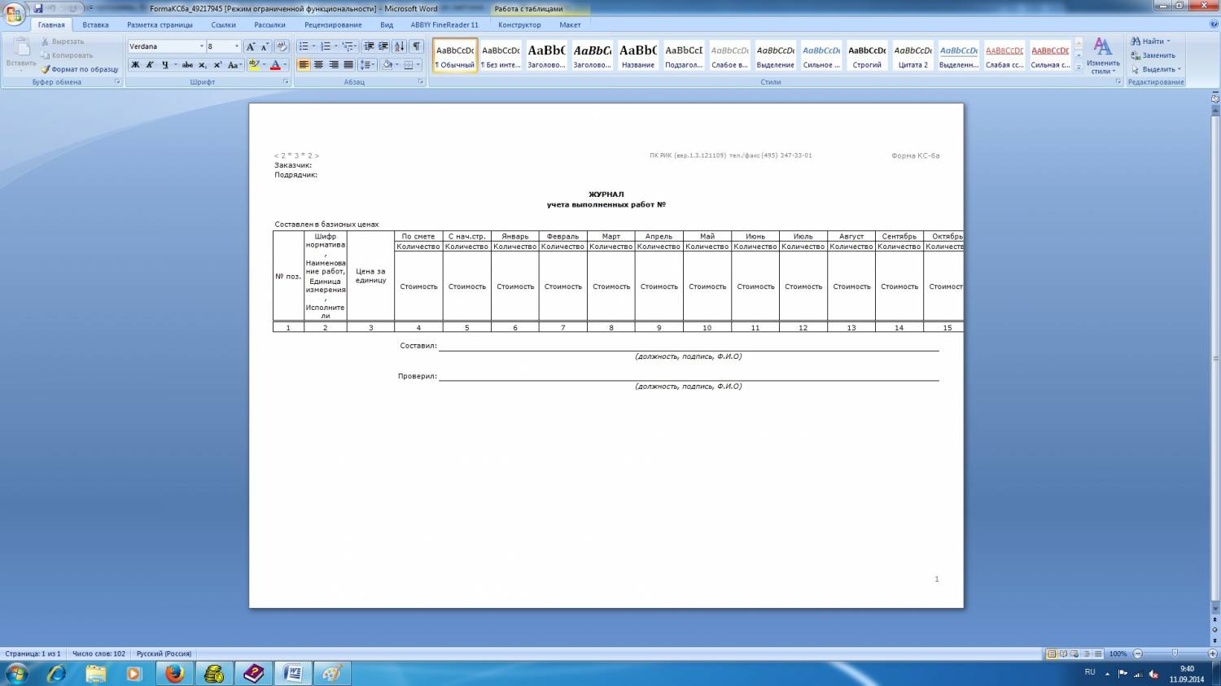Image resolution: width=1221 pixels, height=686 pixels.
Task: Click the Clear Formatting icon
Action: 282,46
